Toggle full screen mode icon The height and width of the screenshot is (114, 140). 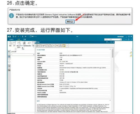pos(123,39)
